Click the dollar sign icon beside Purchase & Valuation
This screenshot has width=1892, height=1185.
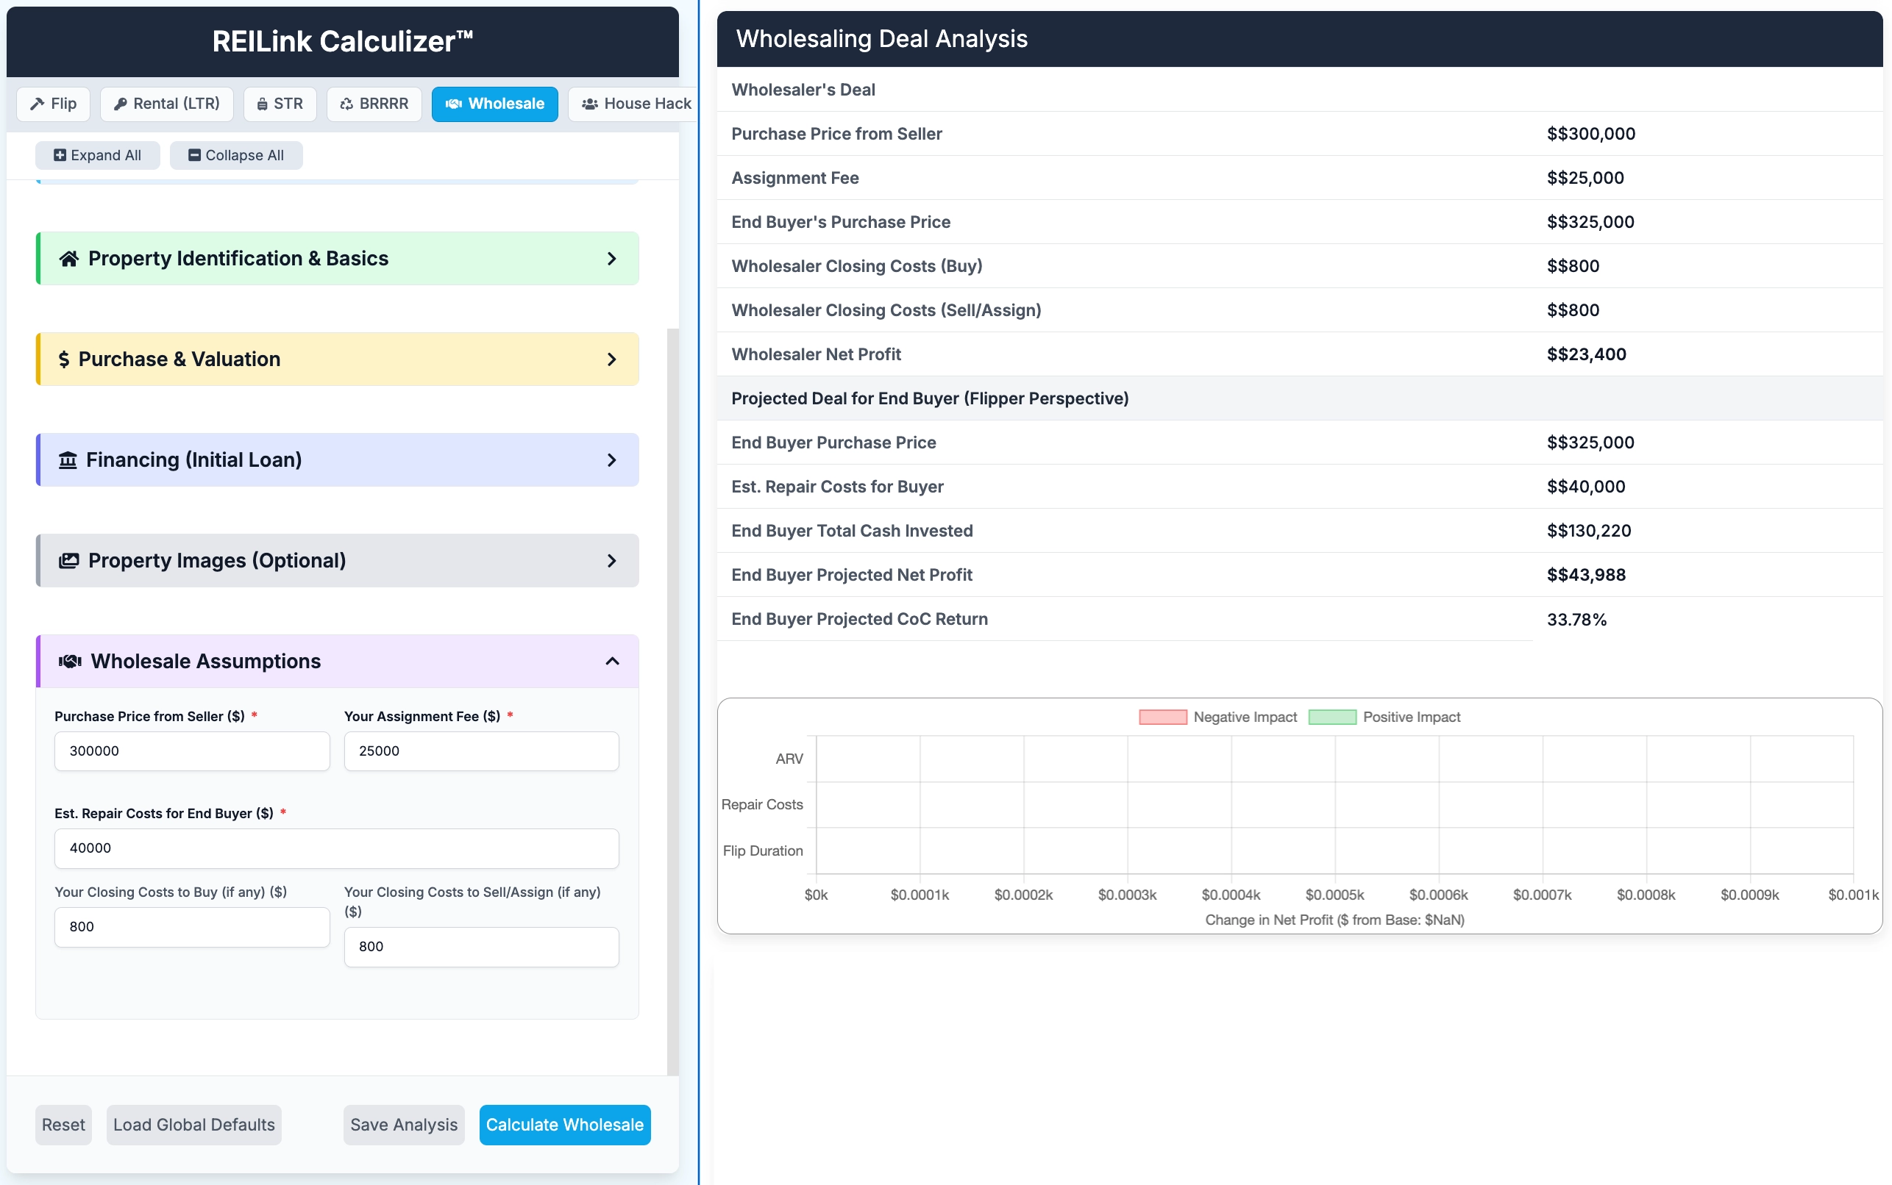tap(63, 359)
